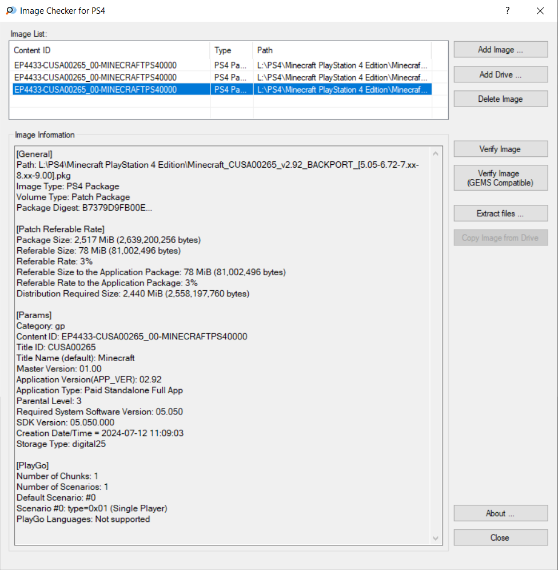Click the PlayGo Languages: Not supported line
558x570 pixels.
click(83, 519)
